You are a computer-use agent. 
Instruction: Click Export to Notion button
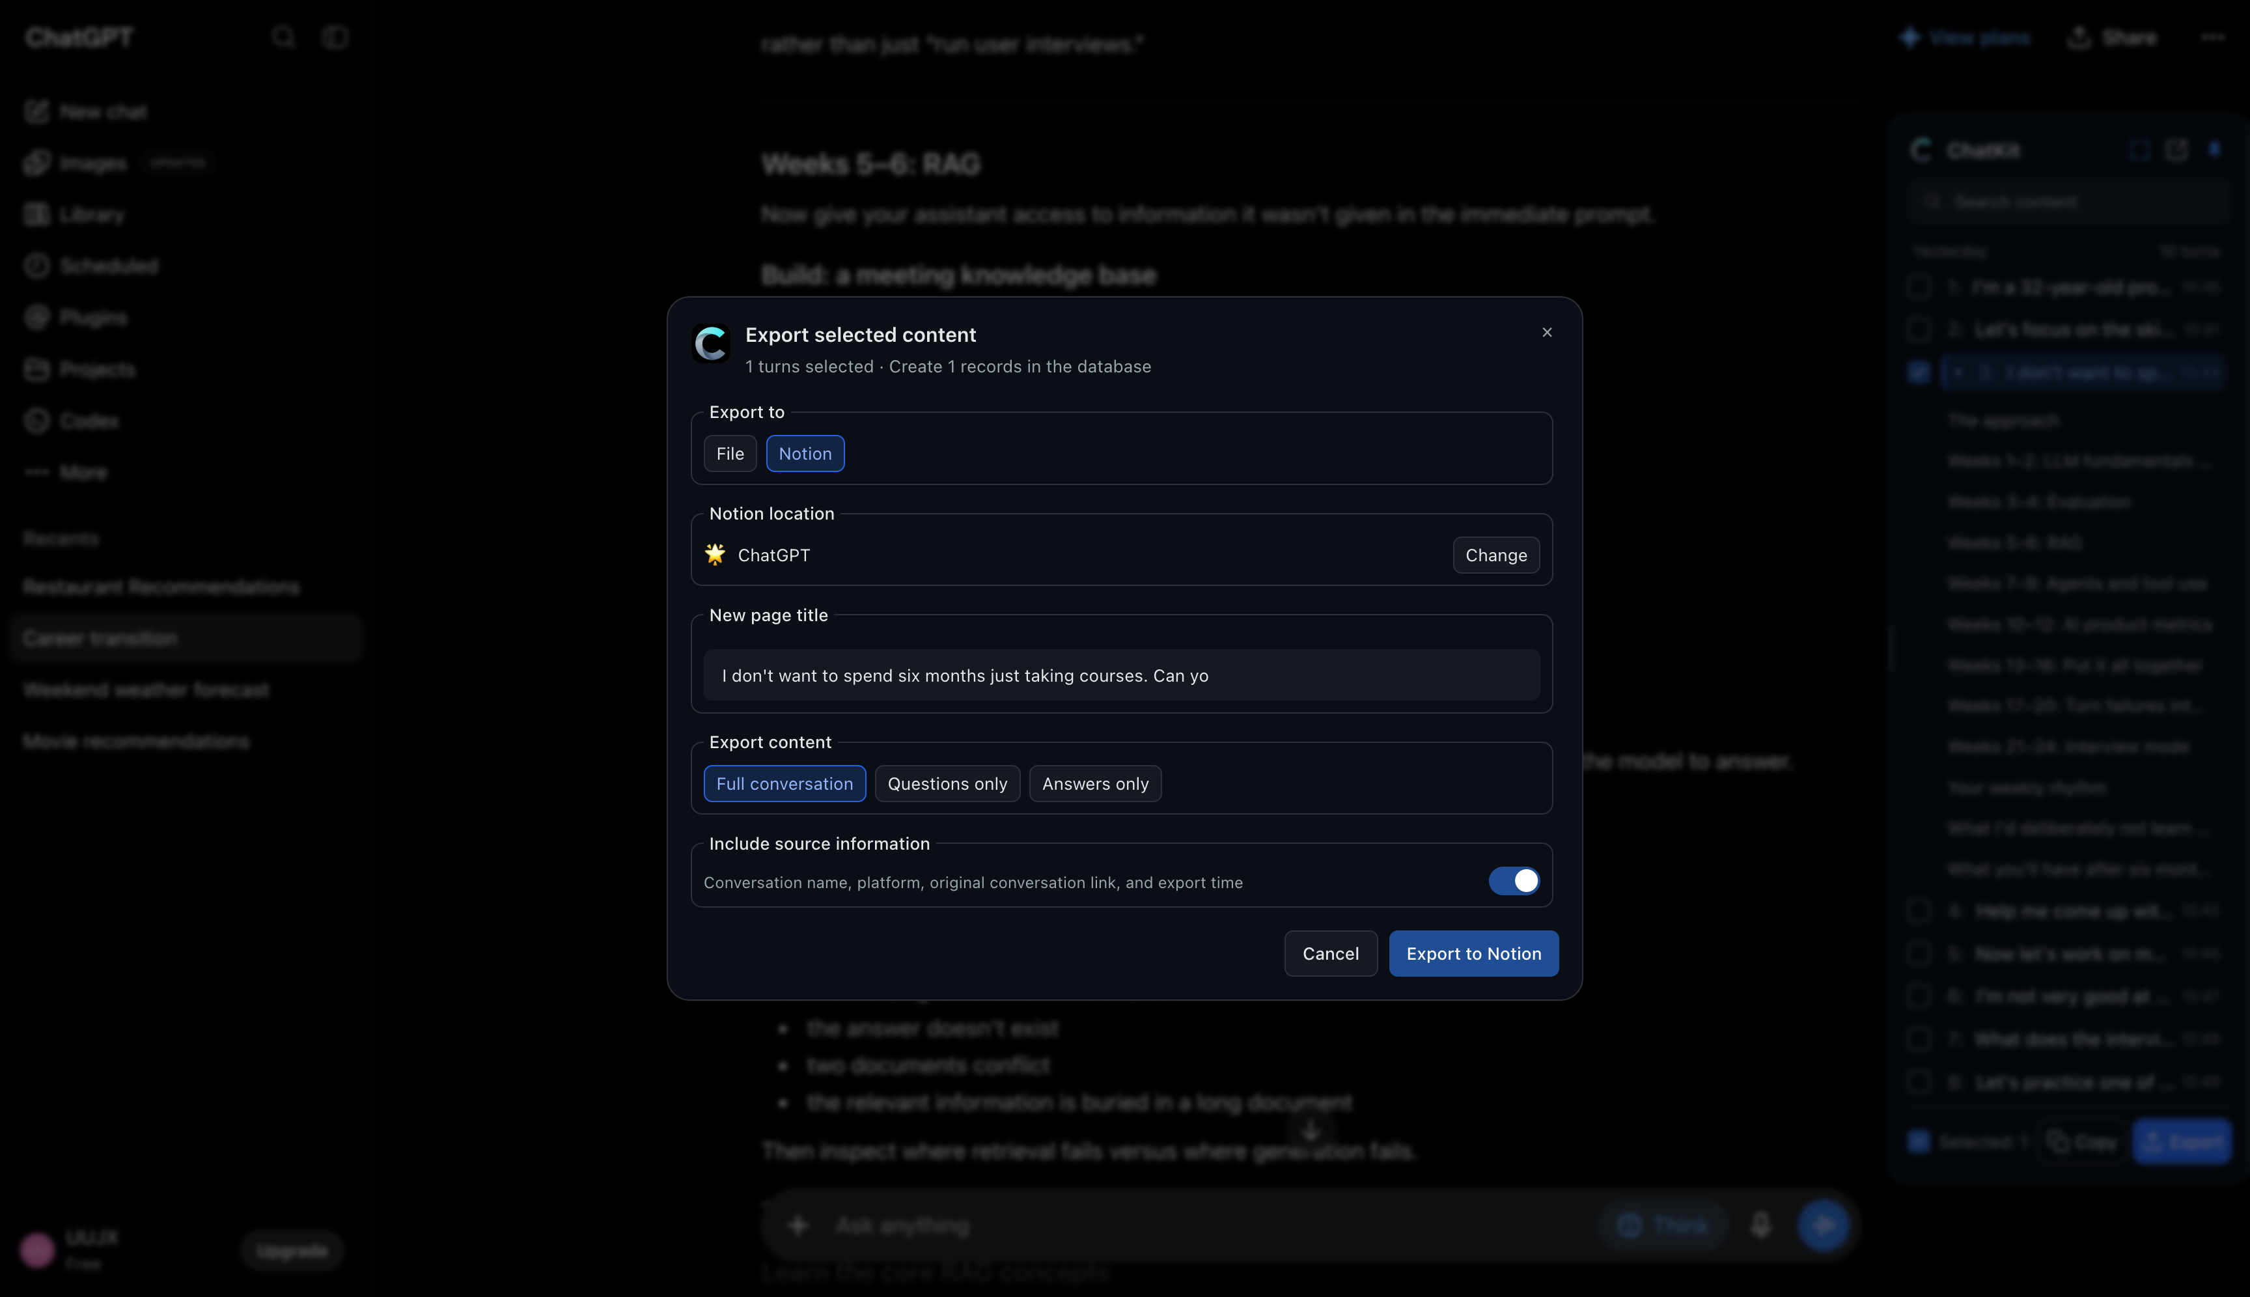point(1474,953)
